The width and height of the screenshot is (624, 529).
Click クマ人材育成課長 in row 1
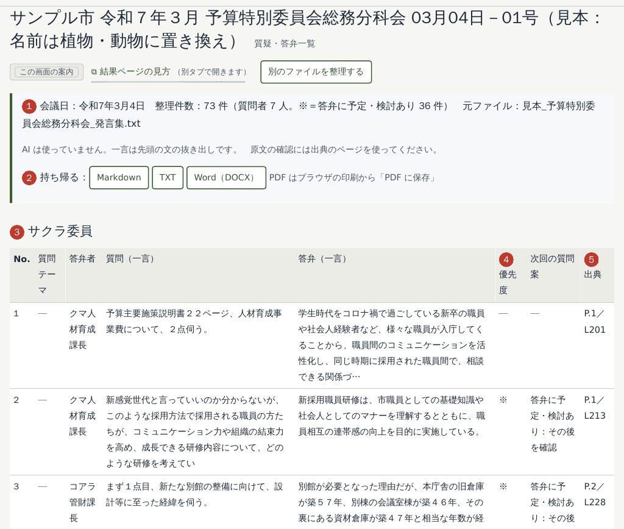(82, 329)
